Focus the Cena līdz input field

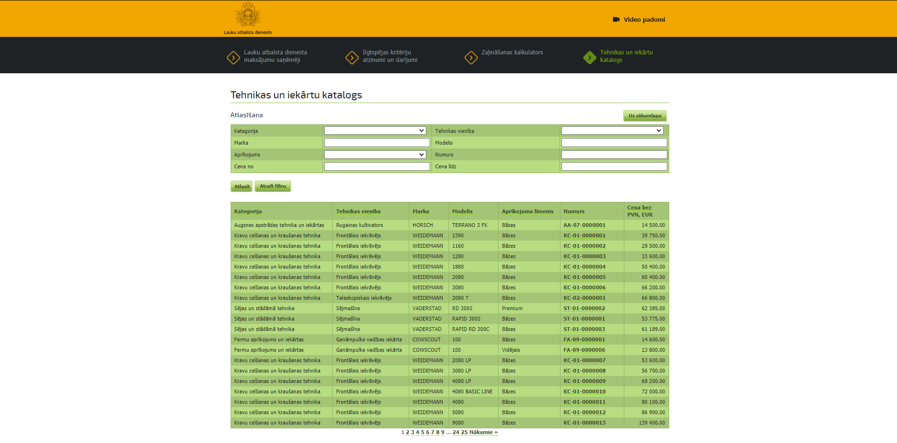[614, 166]
